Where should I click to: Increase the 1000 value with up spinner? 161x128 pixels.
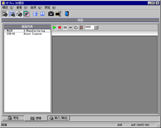[x=96, y=26]
